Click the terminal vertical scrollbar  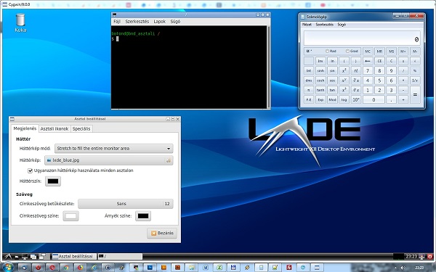268,67
